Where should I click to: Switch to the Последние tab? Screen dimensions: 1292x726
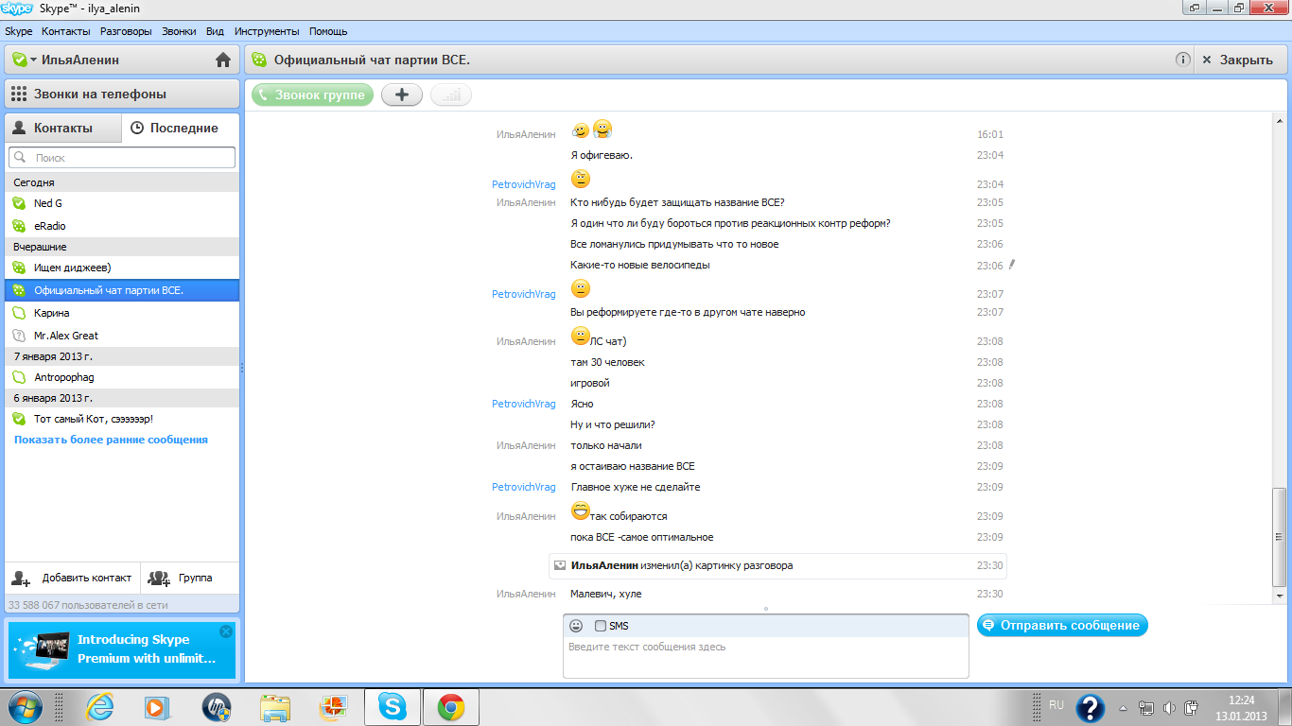181,128
